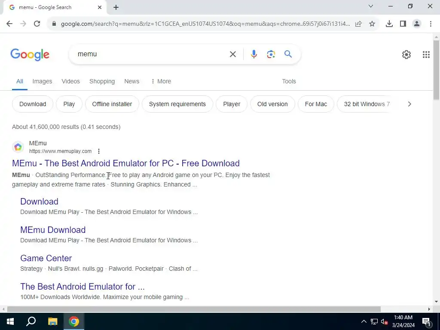Open File Explorer from the taskbar
440x330 pixels.
pyautogui.click(x=52, y=321)
